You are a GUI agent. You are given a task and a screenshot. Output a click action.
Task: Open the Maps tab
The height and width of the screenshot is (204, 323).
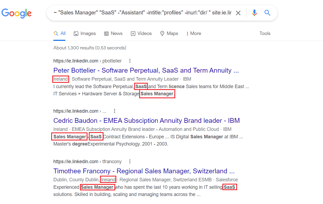169,33
